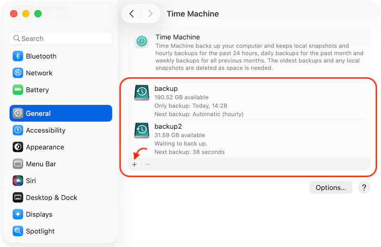This screenshot has width=381, height=247.
Task: Select the 'backup' disk name
Action: pos(166,88)
